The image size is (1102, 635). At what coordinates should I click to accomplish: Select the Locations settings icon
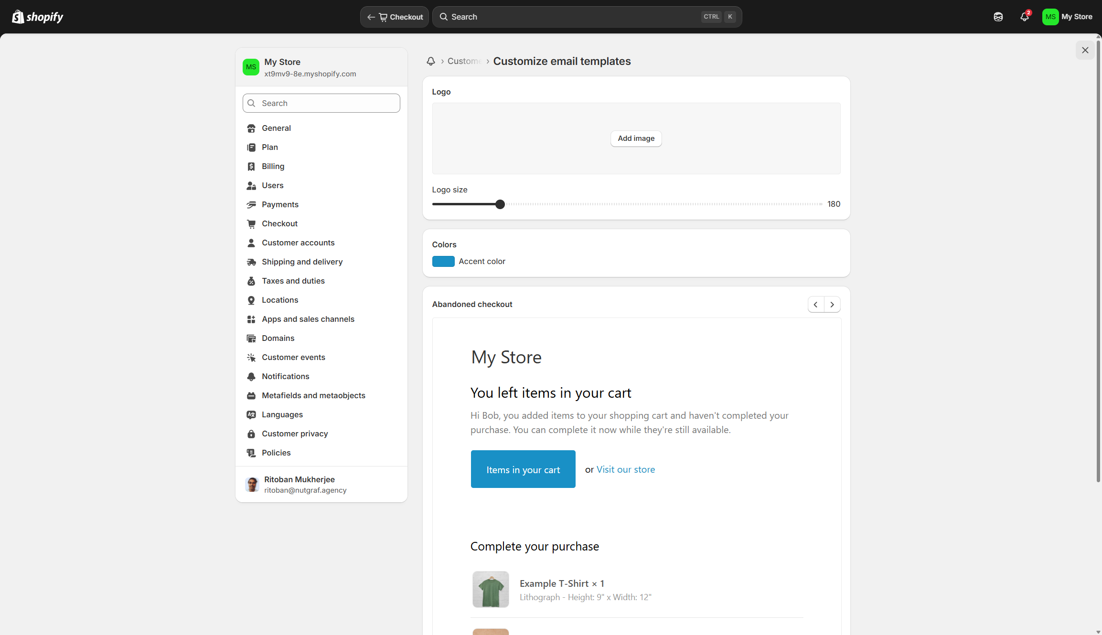[252, 300]
